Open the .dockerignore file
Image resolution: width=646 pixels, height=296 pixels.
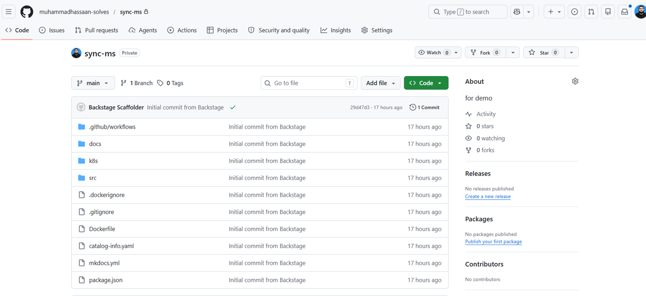point(107,195)
